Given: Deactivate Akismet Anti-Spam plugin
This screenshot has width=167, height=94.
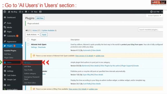Looking at the screenshot, I should [x=42, y=47].
